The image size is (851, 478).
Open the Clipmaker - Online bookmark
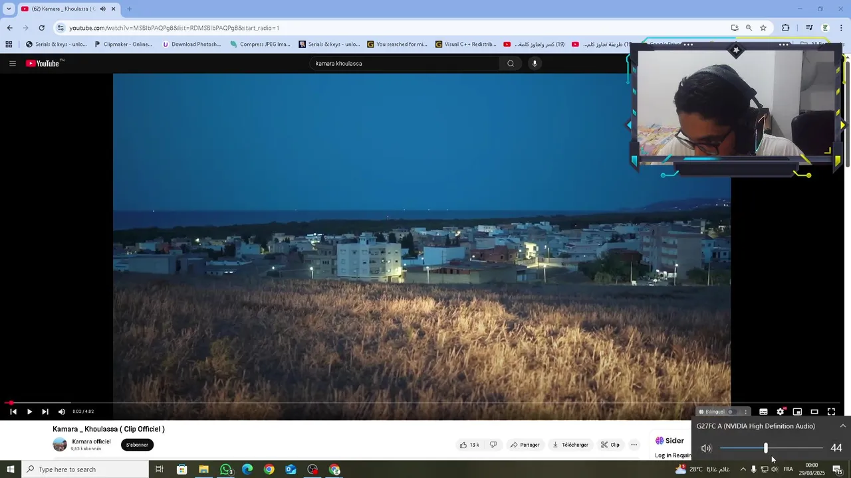(123, 44)
